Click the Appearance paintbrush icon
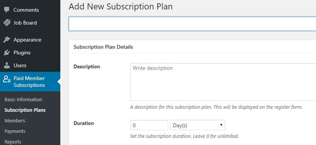 pos(7,40)
